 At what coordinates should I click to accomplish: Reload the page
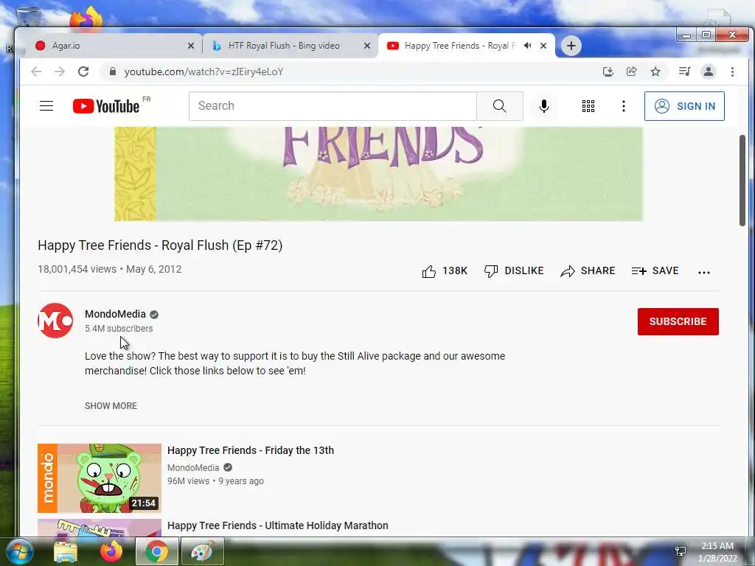pos(83,71)
